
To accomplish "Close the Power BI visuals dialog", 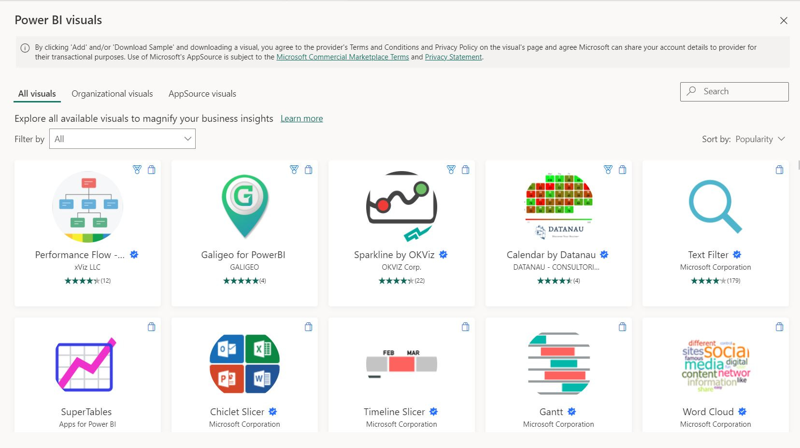I will tap(784, 20).
